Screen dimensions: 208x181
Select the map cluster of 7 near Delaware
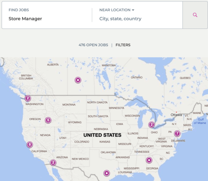click(x=177, y=133)
